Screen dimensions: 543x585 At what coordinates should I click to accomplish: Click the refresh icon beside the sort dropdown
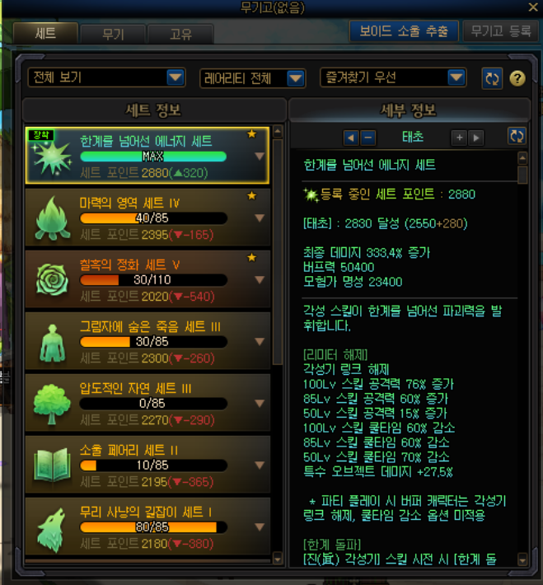pyautogui.click(x=492, y=78)
